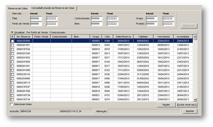Screen dimensions: 213x127
Task: Switch to Reserva de Cotas tab
Action: pos(18,8)
